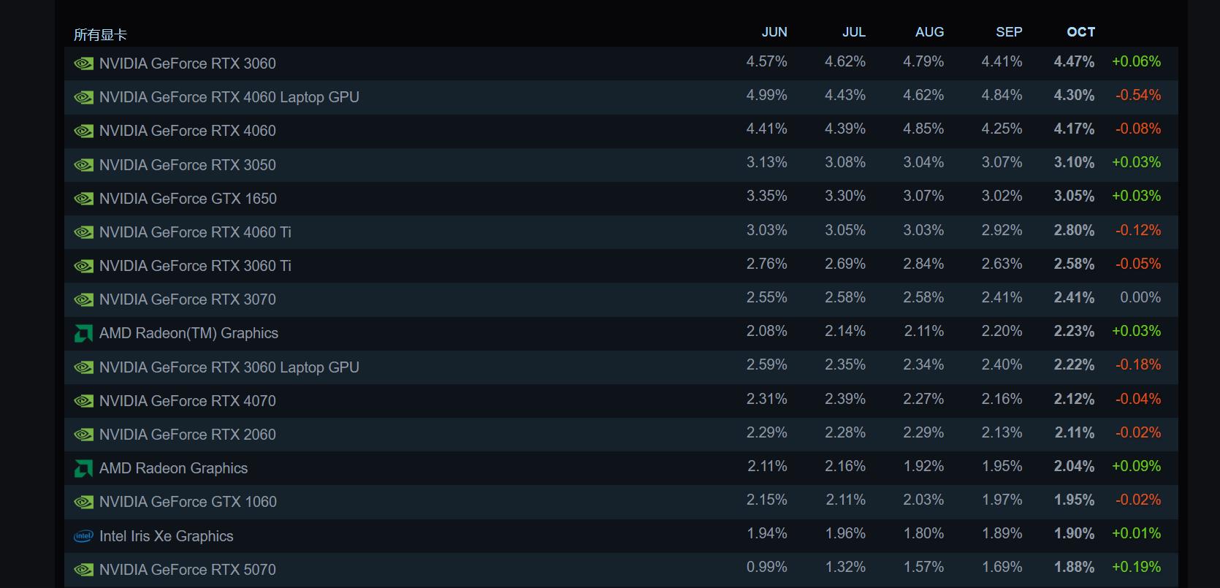
Task: Click NVIDIA GeForce RTX 3060 Laptop GPU name
Action: pos(229,367)
